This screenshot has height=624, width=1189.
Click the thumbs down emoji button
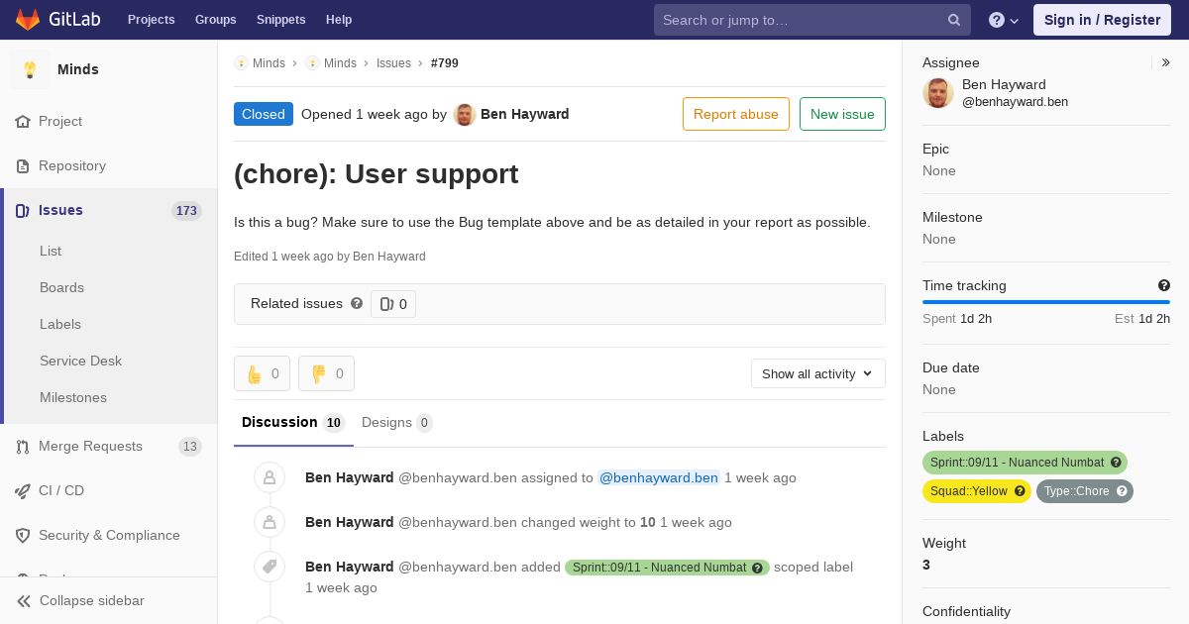click(x=326, y=373)
